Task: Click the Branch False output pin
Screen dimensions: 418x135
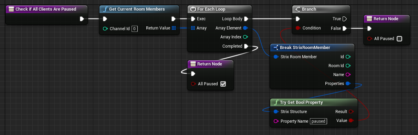Action: [345, 28]
